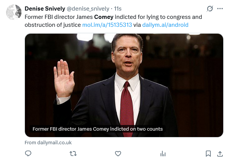Click the 'From dailymail.co.uk' source label

[48, 142]
